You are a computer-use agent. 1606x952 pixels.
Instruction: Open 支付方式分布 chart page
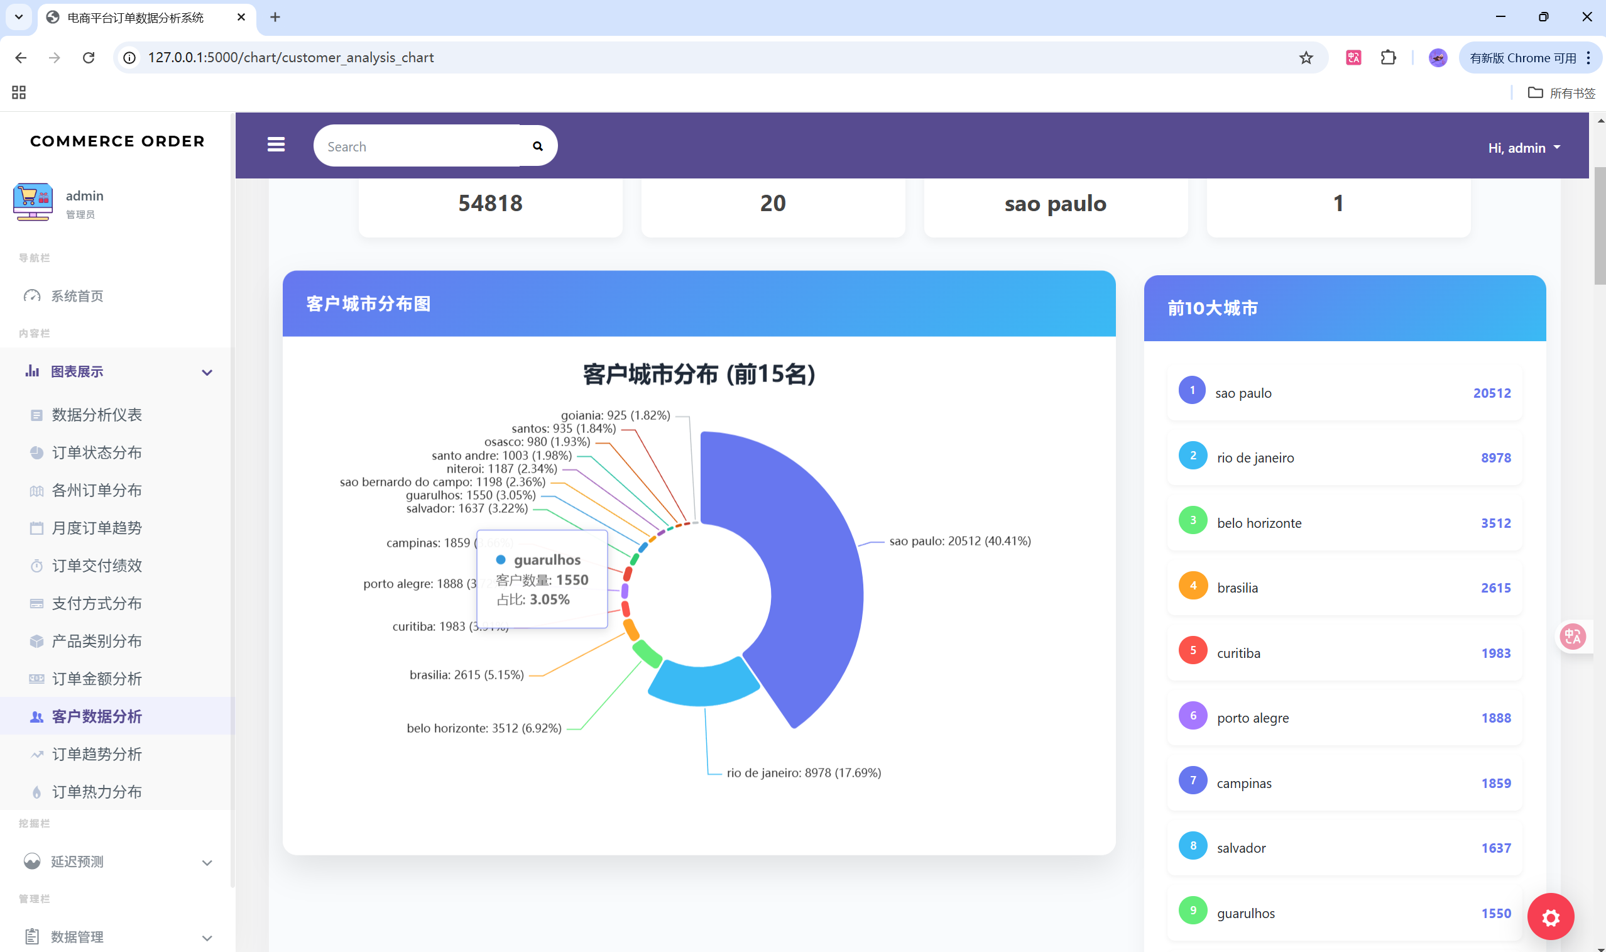96,603
